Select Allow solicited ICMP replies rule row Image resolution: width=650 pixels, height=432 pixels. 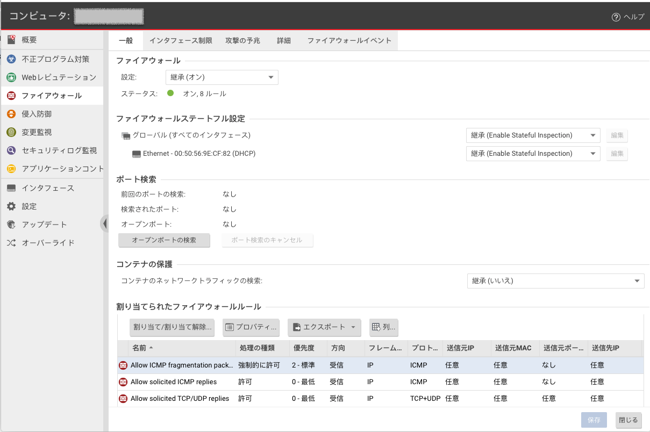coord(174,382)
